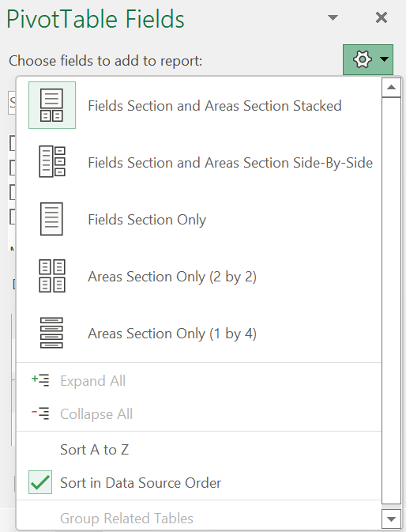Click the Areas Section 1 by 4 icon

[51, 333]
